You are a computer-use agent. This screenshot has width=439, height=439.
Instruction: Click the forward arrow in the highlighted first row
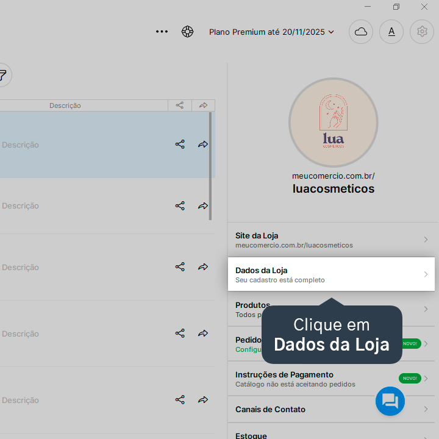[203, 144]
